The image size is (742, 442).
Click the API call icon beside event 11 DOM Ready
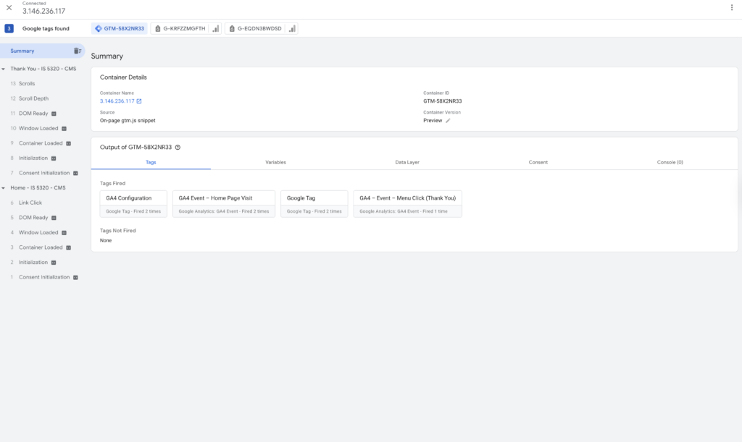[x=54, y=114]
